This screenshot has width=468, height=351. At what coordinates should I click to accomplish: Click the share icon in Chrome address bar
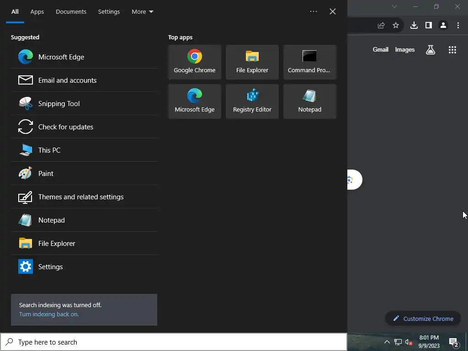(381, 26)
